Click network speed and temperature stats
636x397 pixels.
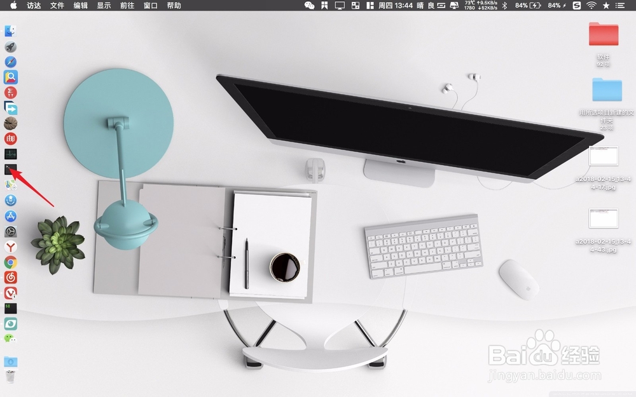click(x=481, y=5)
